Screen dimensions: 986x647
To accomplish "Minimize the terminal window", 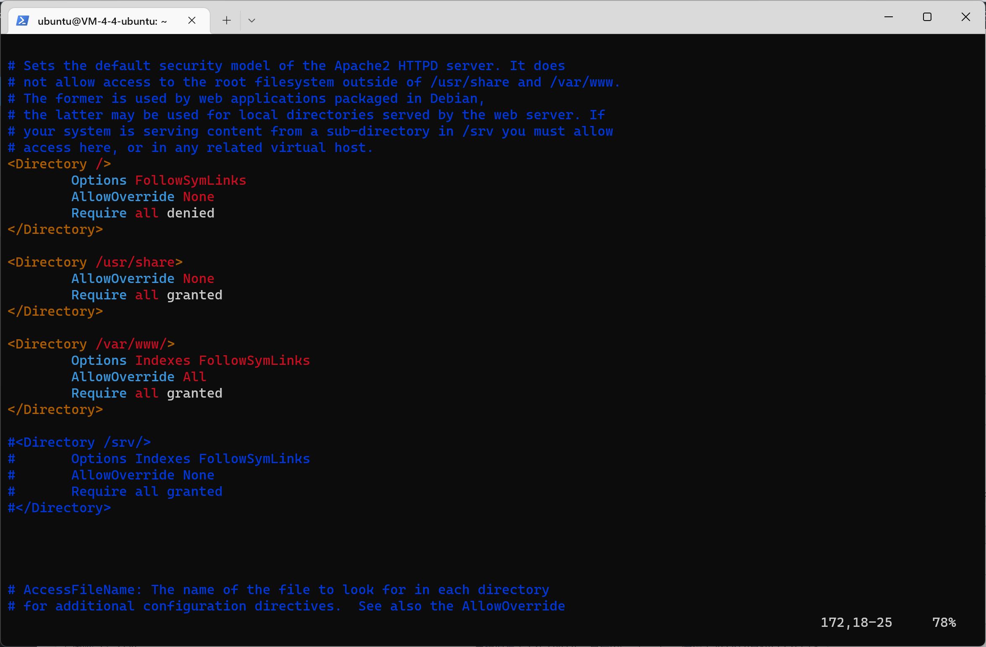I will (x=888, y=17).
